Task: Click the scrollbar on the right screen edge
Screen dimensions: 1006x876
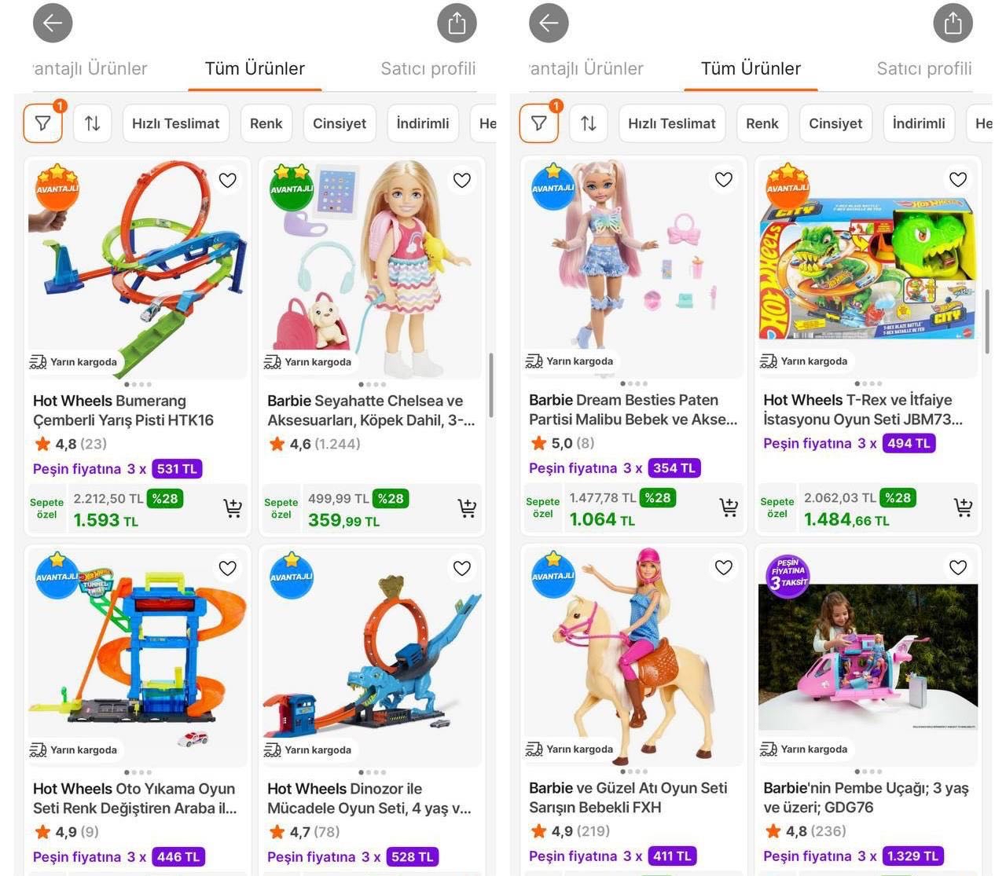Action: point(987,322)
